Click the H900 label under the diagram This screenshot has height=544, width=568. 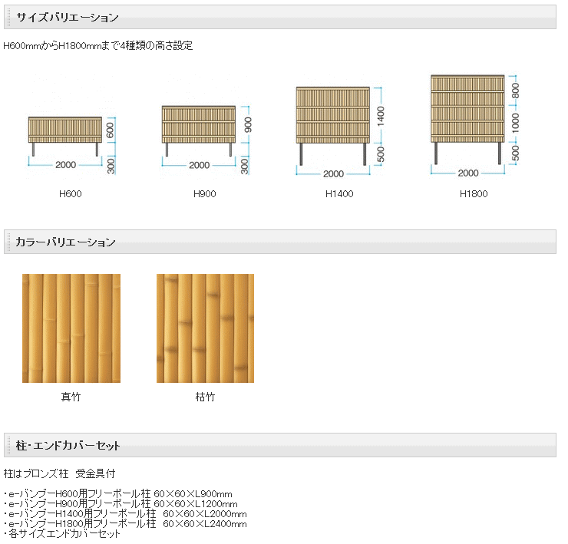click(205, 194)
